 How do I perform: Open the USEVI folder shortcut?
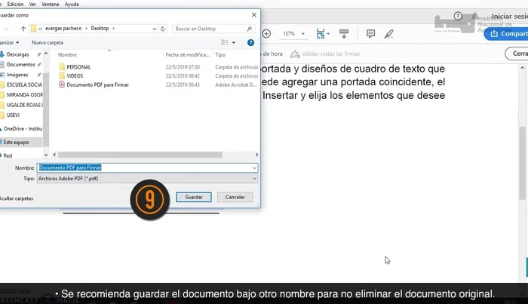(13, 115)
